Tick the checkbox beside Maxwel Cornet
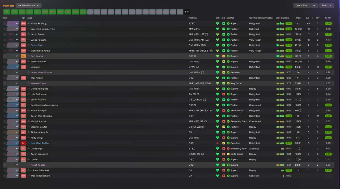This screenshot has height=189, width=340. tap(5, 83)
